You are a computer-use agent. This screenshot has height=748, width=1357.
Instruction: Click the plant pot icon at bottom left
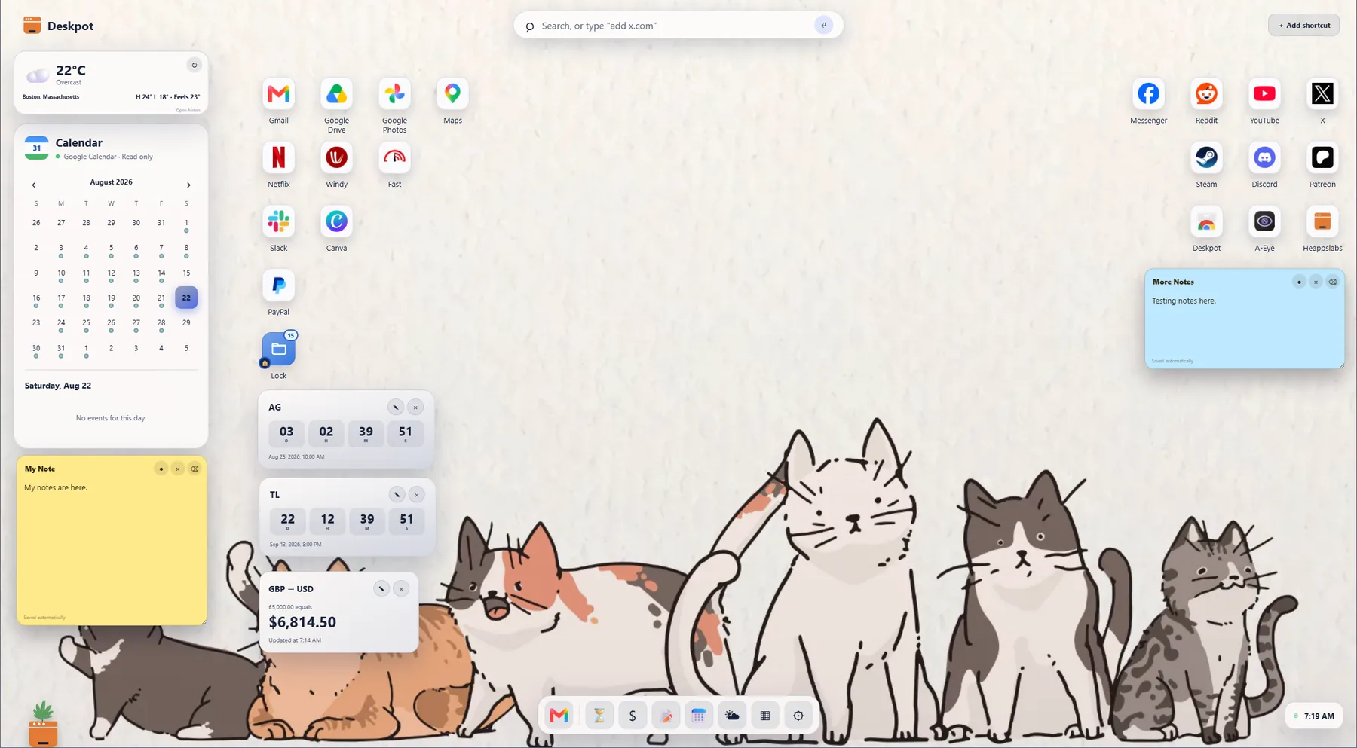[43, 723]
